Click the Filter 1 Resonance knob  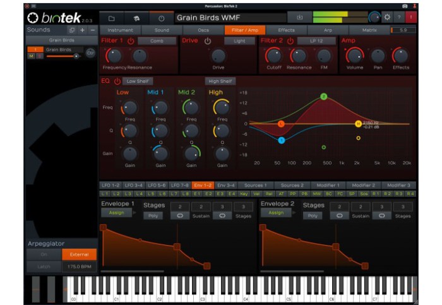[x=140, y=56]
